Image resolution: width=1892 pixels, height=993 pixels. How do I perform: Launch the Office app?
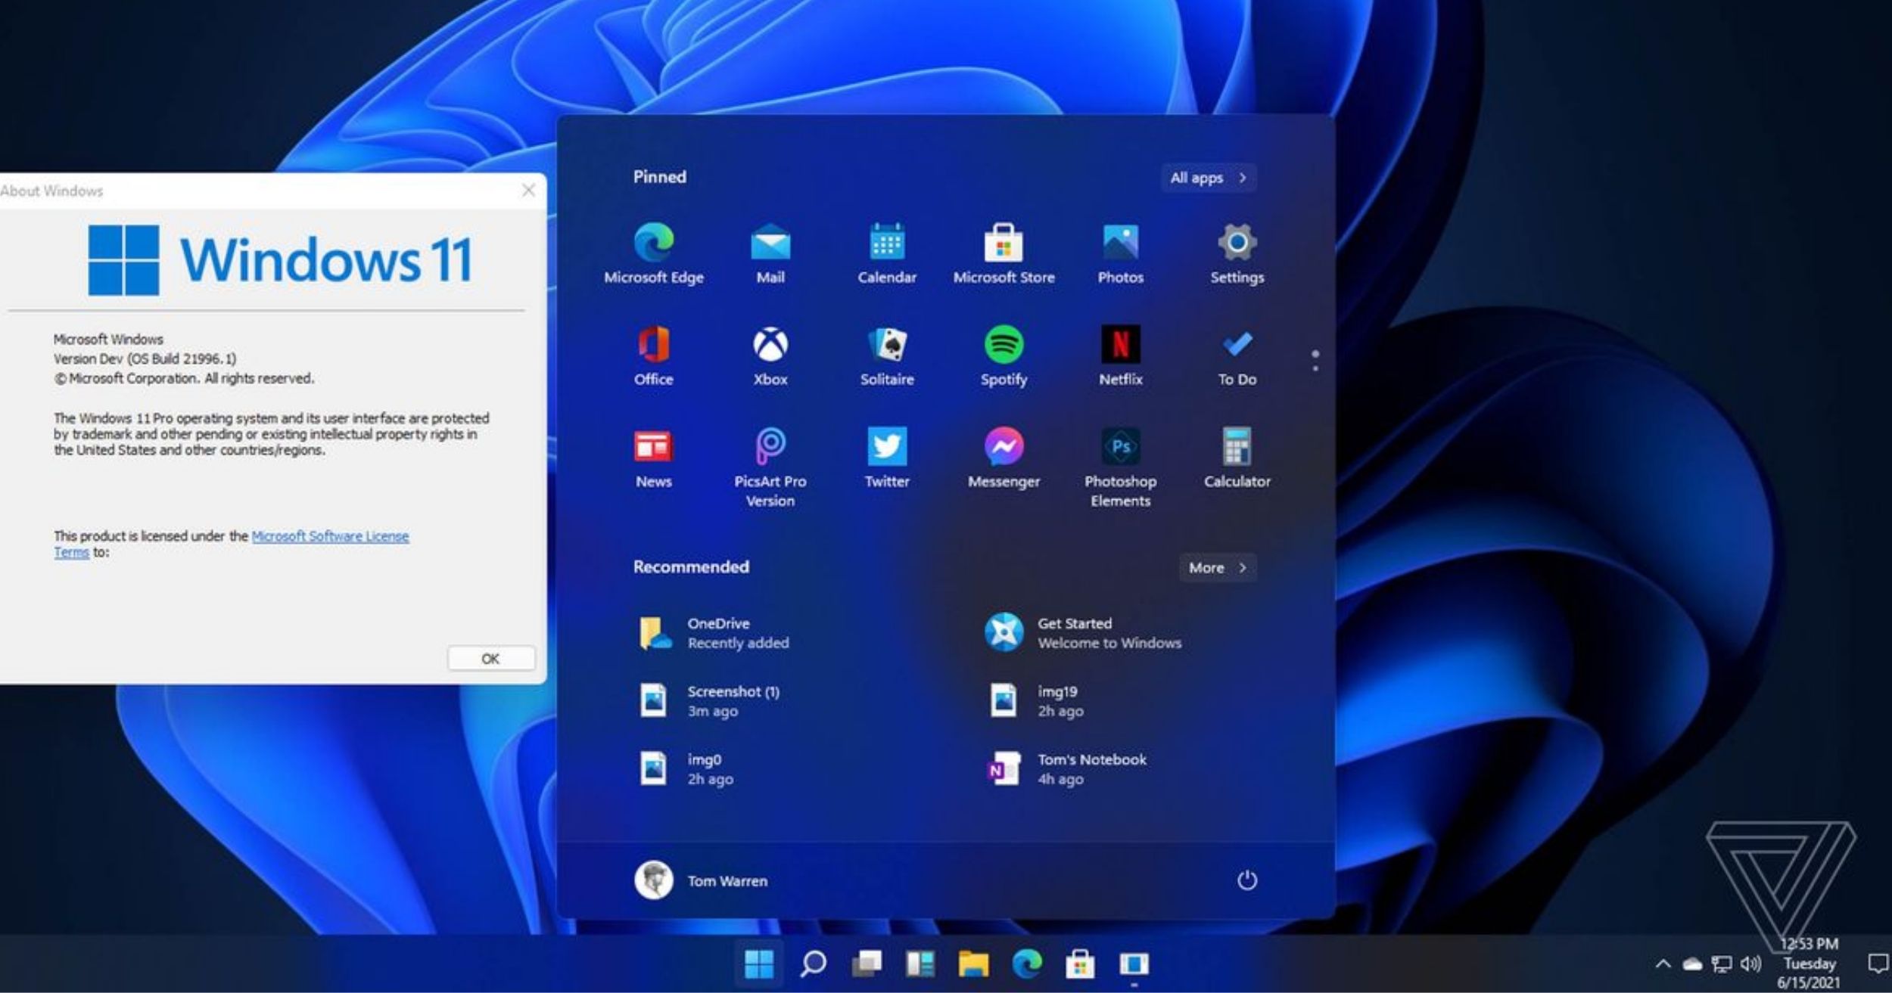click(x=654, y=356)
